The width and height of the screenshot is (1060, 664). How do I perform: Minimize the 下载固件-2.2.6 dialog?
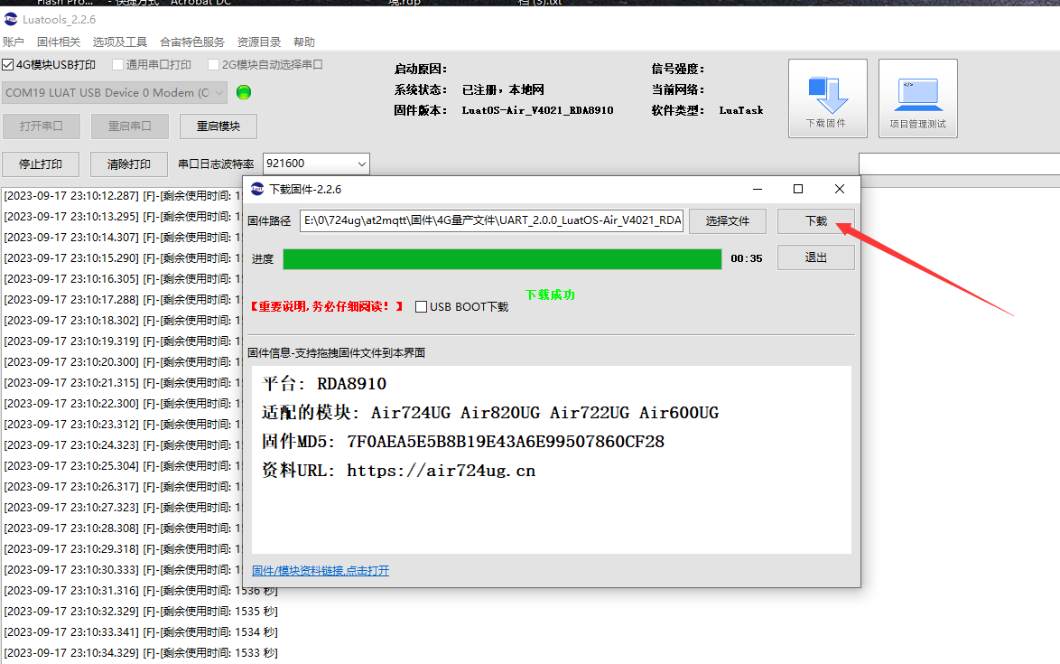(x=758, y=189)
